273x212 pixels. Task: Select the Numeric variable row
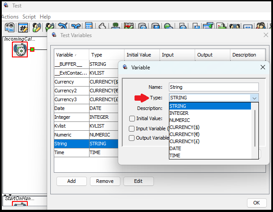pos(86,135)
